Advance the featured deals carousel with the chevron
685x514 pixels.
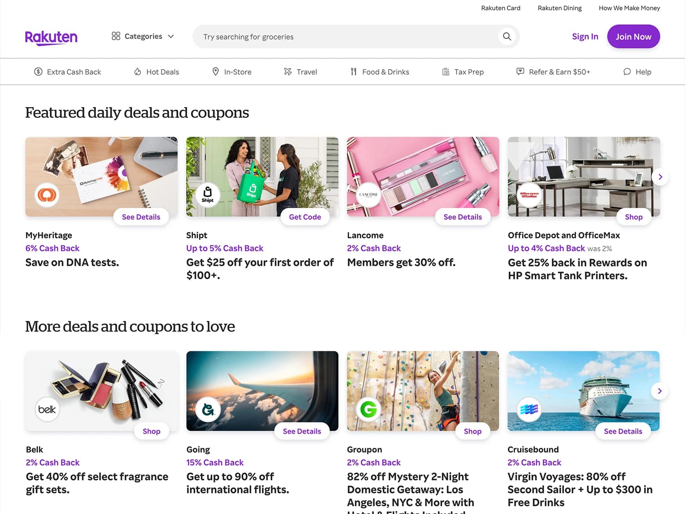click(x=660, y=176)
